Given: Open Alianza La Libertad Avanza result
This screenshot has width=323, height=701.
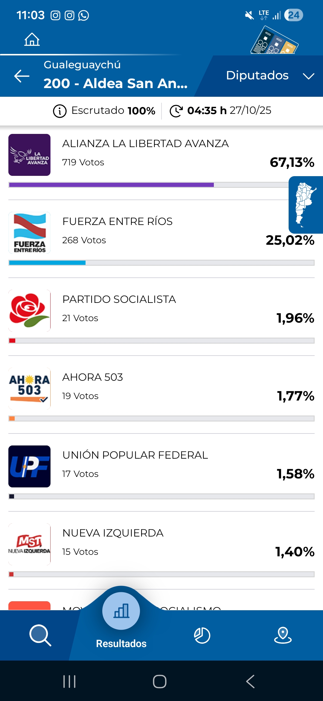Looking at the screenshot, I should point(161,153).
